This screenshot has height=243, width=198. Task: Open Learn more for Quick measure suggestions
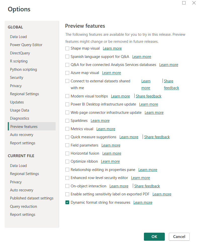pos(129,137)
